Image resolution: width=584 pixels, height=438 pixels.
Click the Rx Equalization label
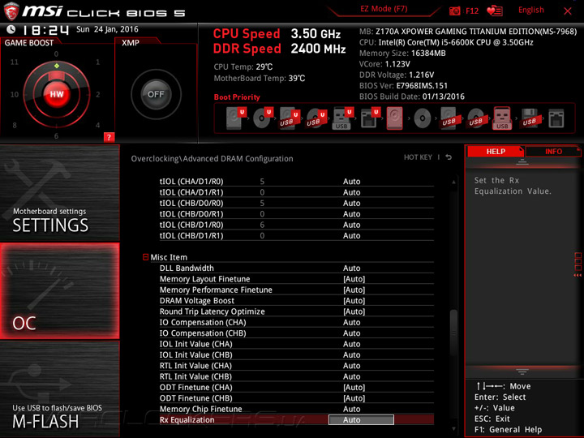coord(187,420)
